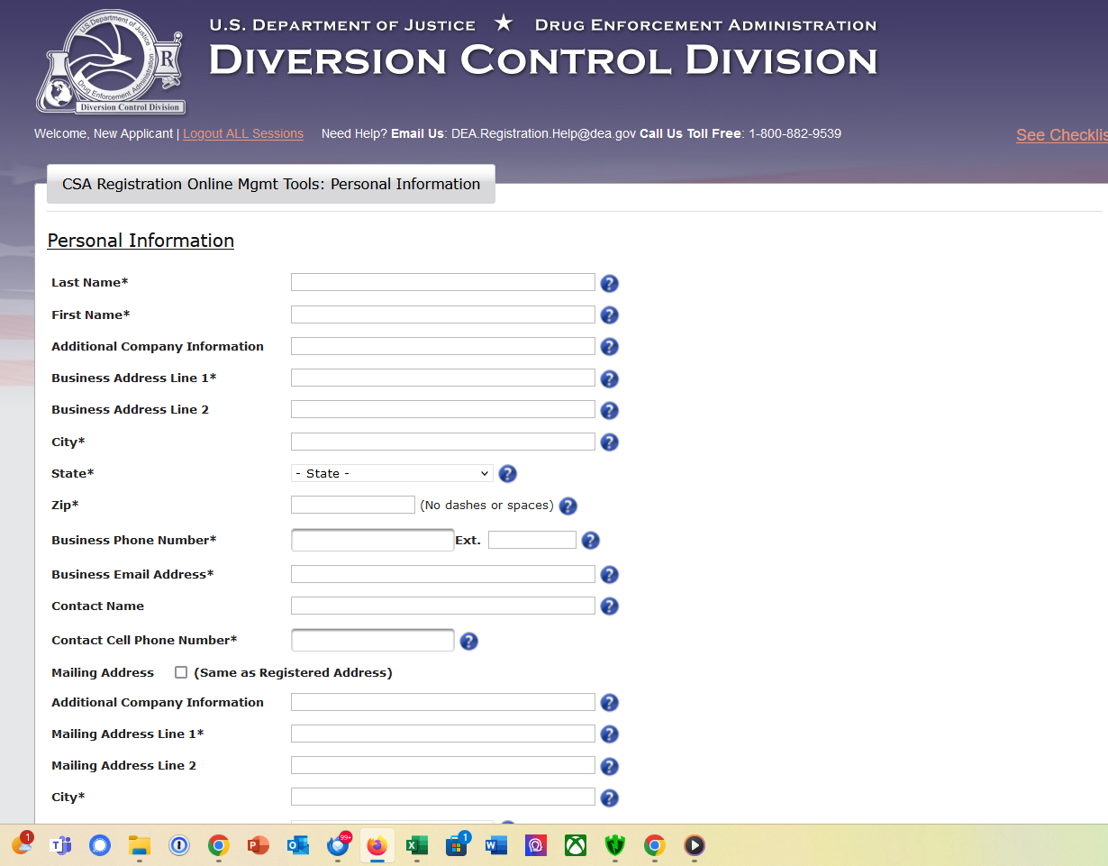Click the help icon for Business Phone Number

click(x=590, y=540)
